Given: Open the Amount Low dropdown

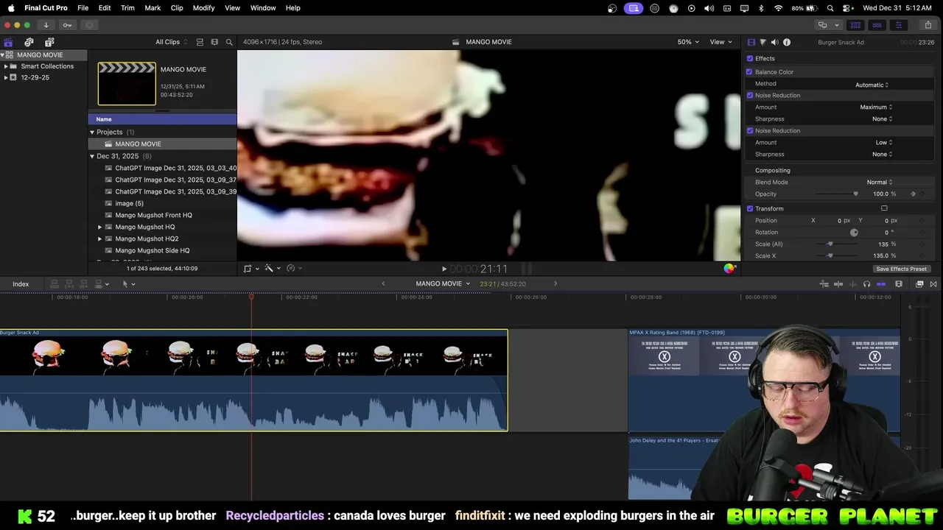Looking at the screenshot, I should (x=884, y=143).
